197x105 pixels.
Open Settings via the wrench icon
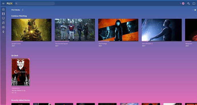(x=188, y=3)
